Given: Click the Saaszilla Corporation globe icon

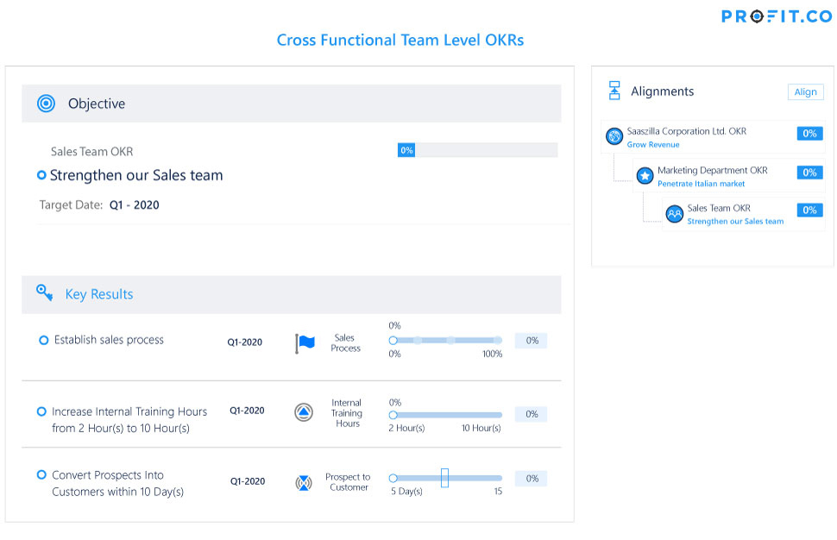Looking at the screenshot, I should 614,136.
